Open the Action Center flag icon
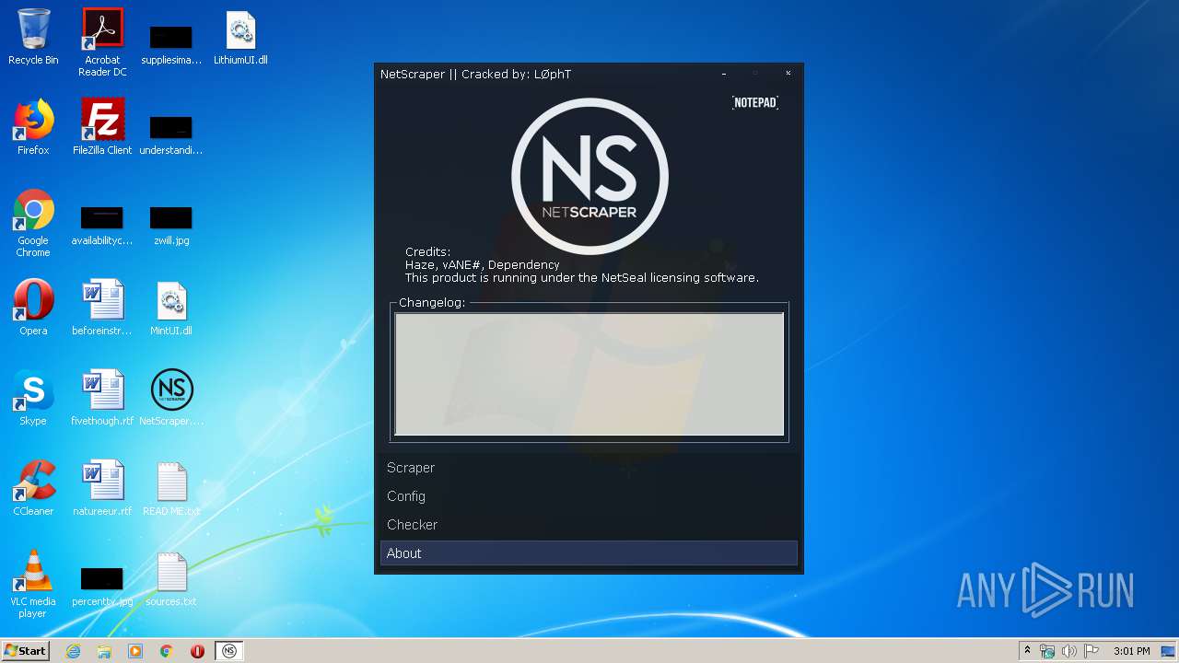Viewport: 1179px width, 663px height. click(1091, 651)
